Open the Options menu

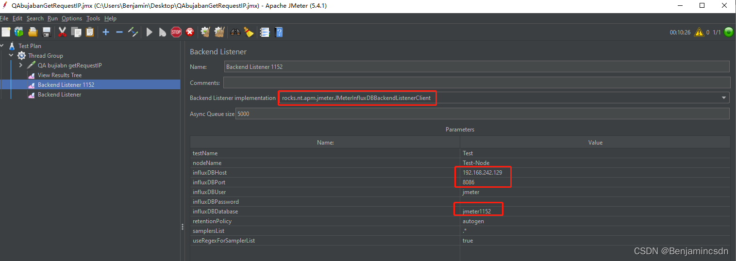72,18
